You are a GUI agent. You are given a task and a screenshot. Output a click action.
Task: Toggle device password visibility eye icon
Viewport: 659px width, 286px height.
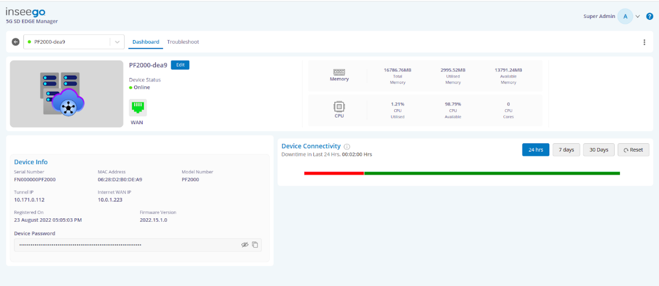[x=245, y=245]
